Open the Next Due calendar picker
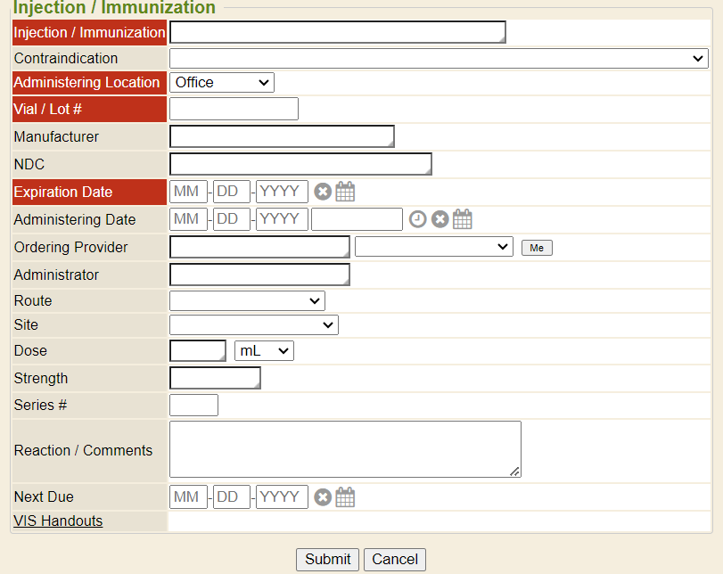The width and height of the screenshot is (723, 574). coord(345,497)
